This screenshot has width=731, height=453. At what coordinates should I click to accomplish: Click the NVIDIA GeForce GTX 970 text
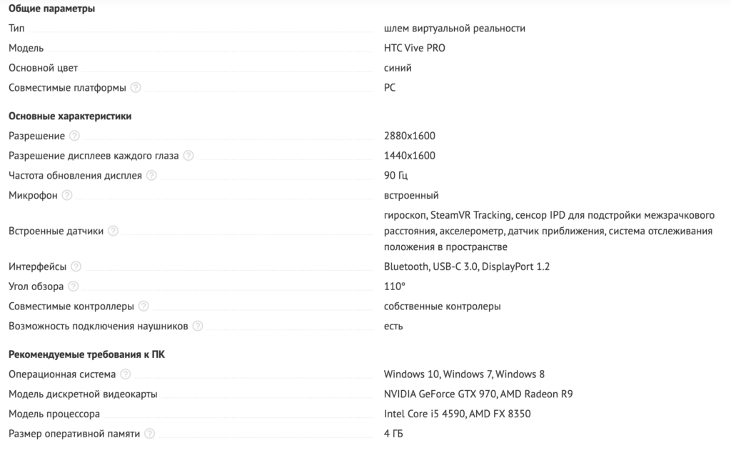[x=440, y=394]
